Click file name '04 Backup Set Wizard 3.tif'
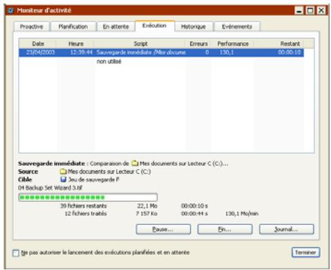Screen dimensions: 331x270 [50, 188]
